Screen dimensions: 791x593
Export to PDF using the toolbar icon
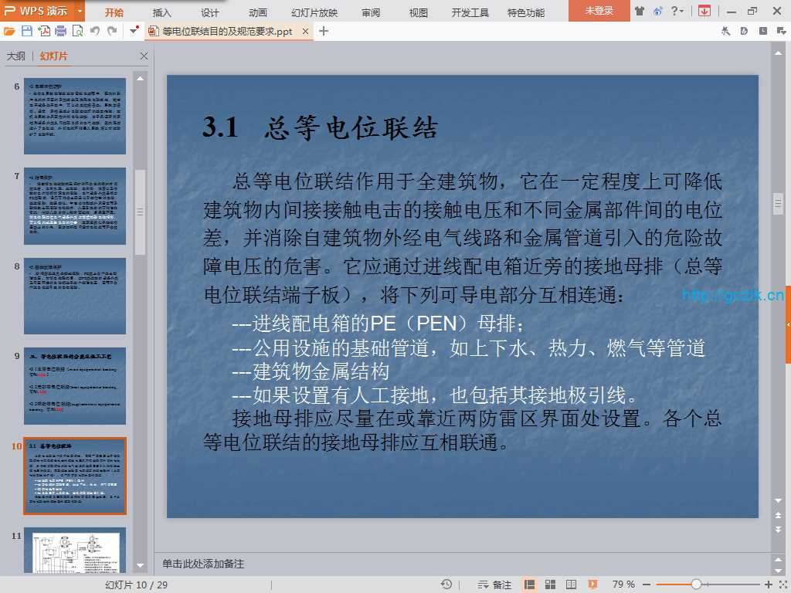44,31
